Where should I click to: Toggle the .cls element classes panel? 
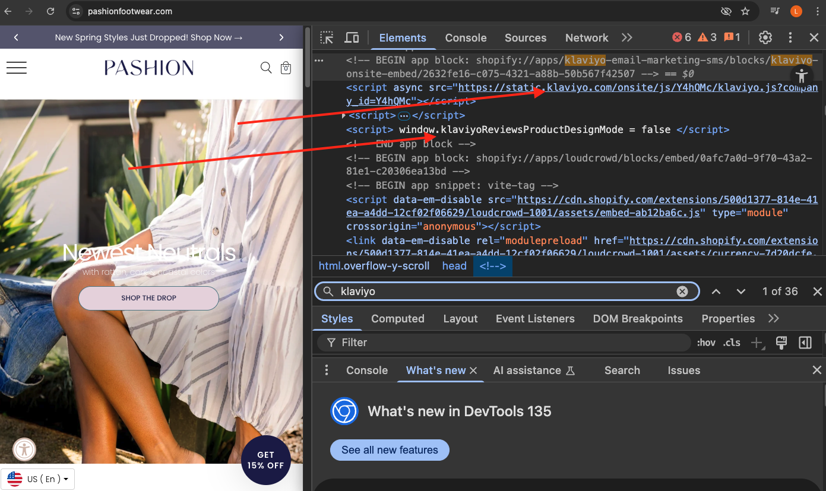[732, 343]
